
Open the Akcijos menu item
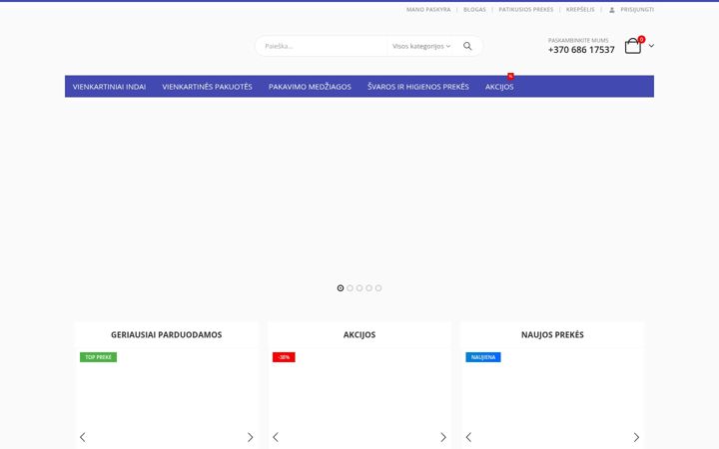499,87
